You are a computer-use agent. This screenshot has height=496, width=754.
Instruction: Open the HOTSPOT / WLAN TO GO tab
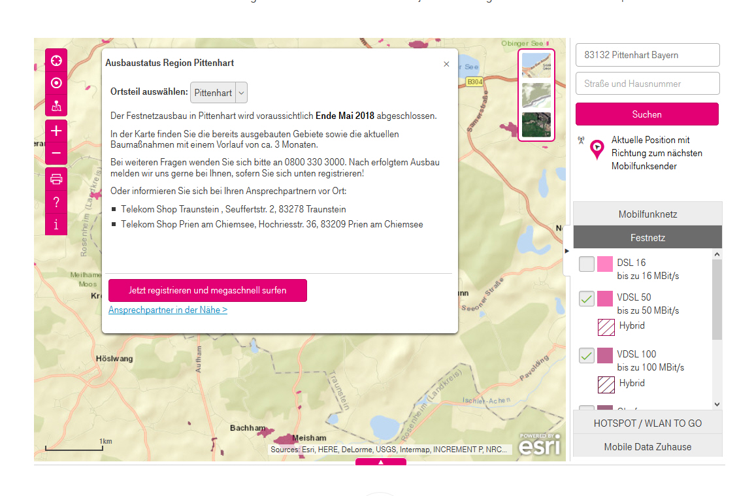coord(647,423)
